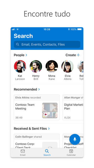Select the Search tab magnifier icon
94x168 pixels.
(47, 151)
